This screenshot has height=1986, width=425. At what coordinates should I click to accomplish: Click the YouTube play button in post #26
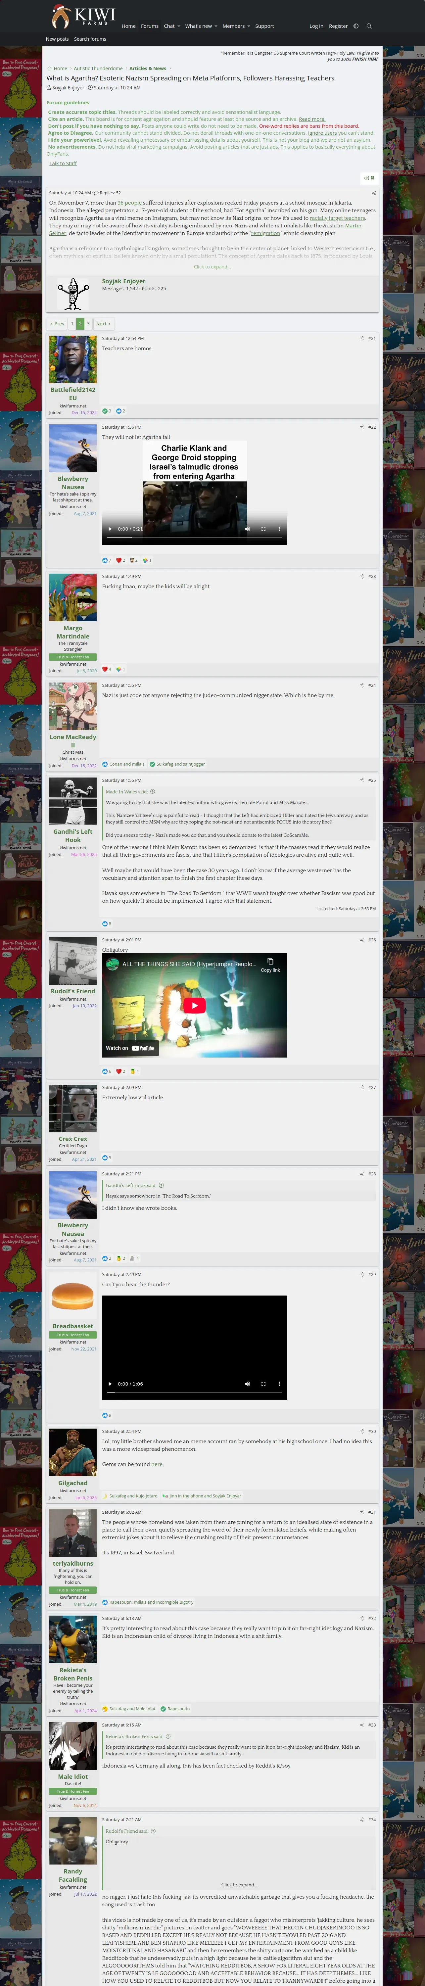click(x=194, y=1005)
